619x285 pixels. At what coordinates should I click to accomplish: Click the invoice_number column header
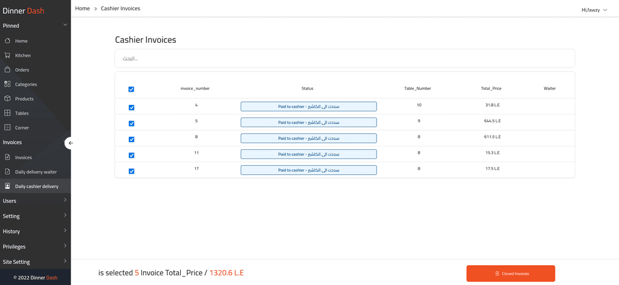pyautogui.click(x=195, y=89)
